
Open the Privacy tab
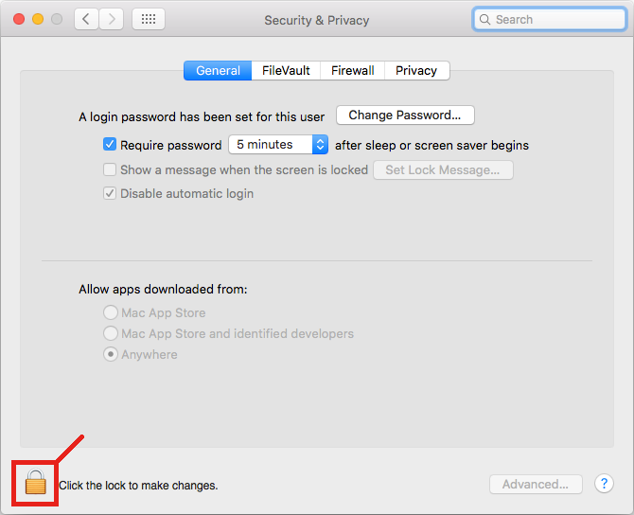pyautogui.click(x=416, y=71)
